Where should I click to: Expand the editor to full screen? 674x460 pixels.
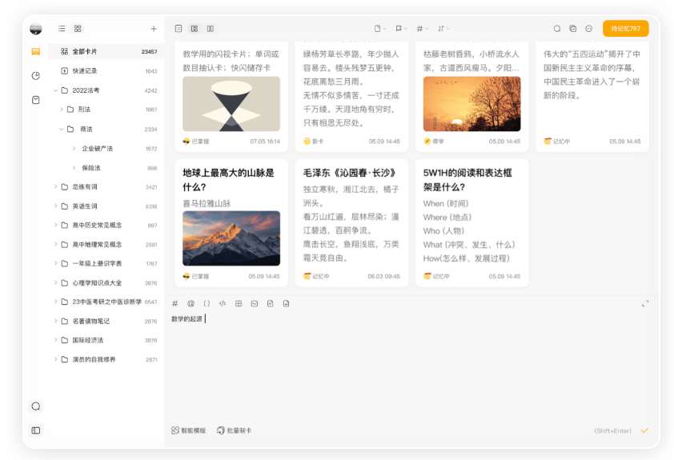(x=644, y=304)
